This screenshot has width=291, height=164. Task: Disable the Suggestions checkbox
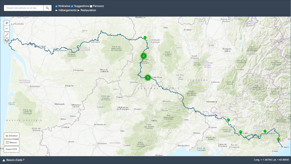pos(72,6)
